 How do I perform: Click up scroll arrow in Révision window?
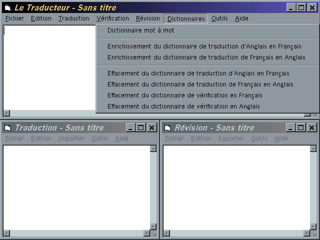(313, 149)
